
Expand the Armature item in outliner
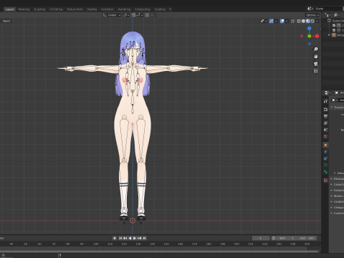coord(329,35)
